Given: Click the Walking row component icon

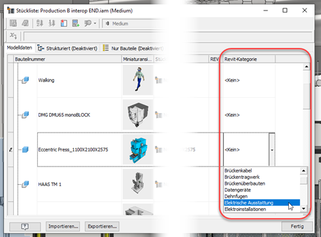Looking at the screenshot, I should click(25, 80).
